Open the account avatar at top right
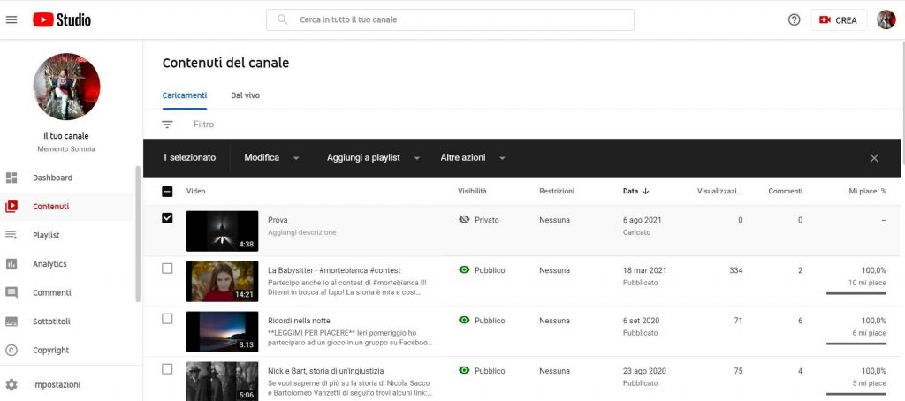The height and width of the screenshot is (401, 905). click(886, 19)
